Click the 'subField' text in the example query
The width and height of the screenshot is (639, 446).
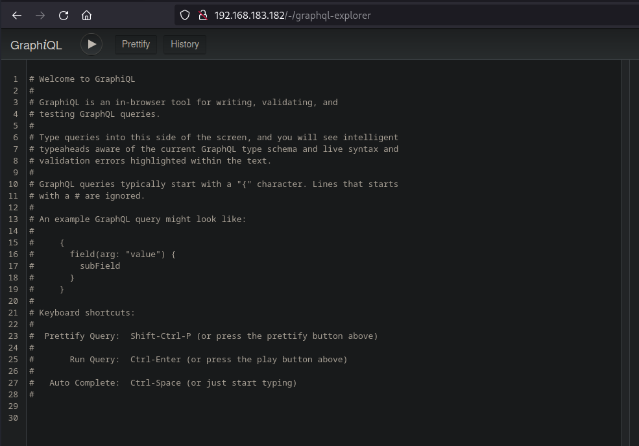click(x=100, y=266)
